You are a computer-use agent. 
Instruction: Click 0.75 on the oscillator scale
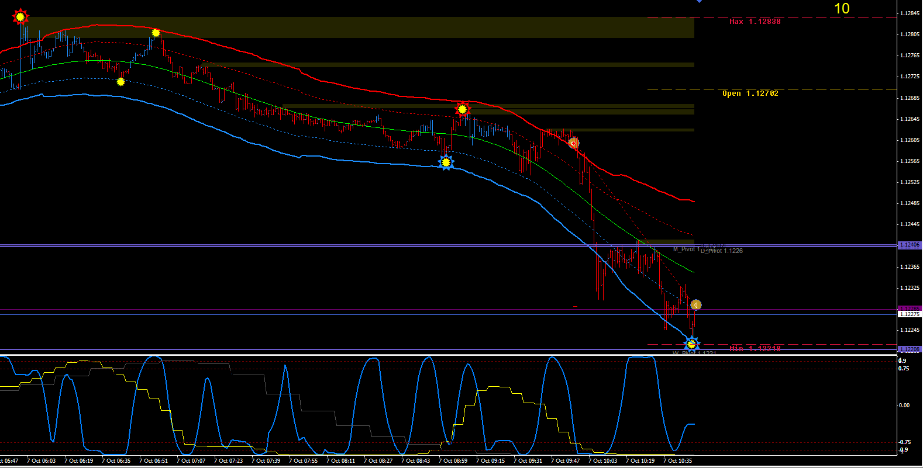click(904, 369)
